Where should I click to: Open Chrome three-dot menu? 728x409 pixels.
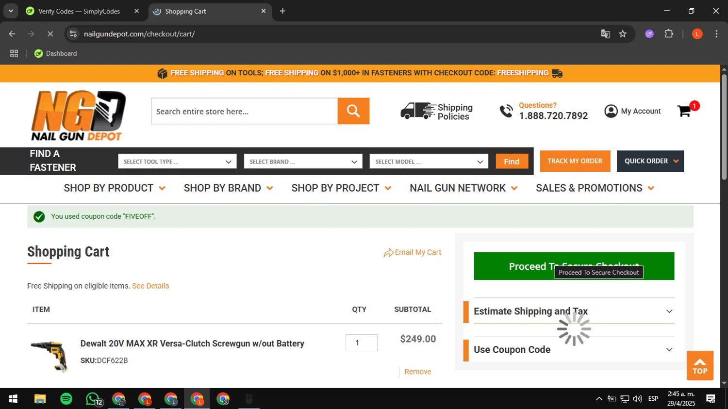pyautogui.click(x=716, y=34)
